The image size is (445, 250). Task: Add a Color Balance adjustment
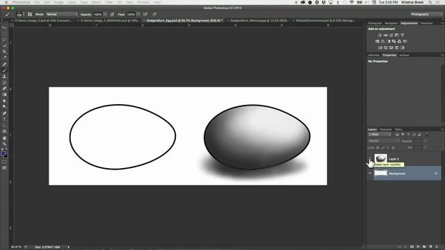(x=383, y=42)
